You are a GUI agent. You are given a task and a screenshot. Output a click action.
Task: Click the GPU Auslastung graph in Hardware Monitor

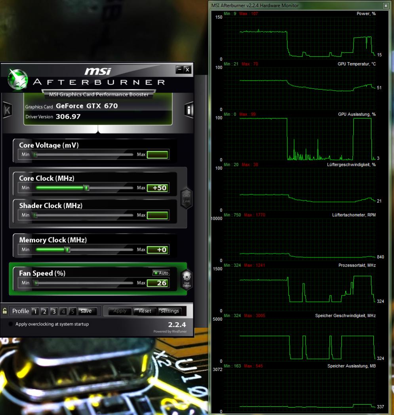299,139
